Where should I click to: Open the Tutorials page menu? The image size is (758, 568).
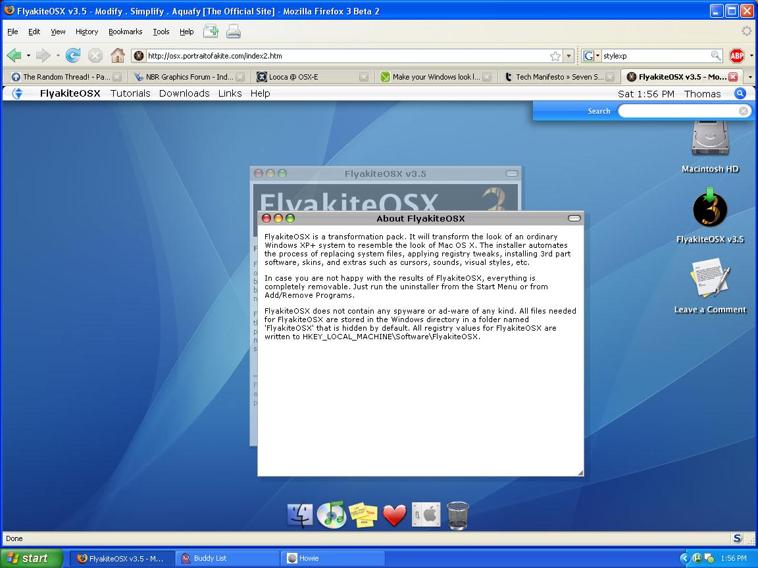tap(130, 93)
